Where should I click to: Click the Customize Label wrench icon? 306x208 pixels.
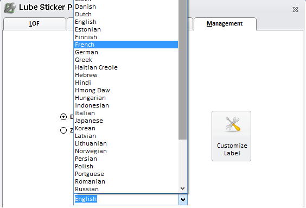[x=232, y=124]
